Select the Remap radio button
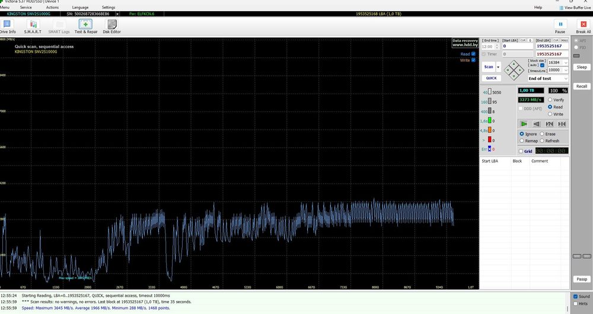This screenshot has width=593, height=314. (x=521, y=140)
